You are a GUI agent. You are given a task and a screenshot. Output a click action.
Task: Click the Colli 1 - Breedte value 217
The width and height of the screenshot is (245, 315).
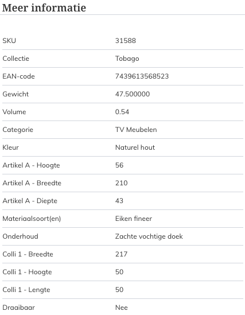pyautogui.click(x=121, y=254)
